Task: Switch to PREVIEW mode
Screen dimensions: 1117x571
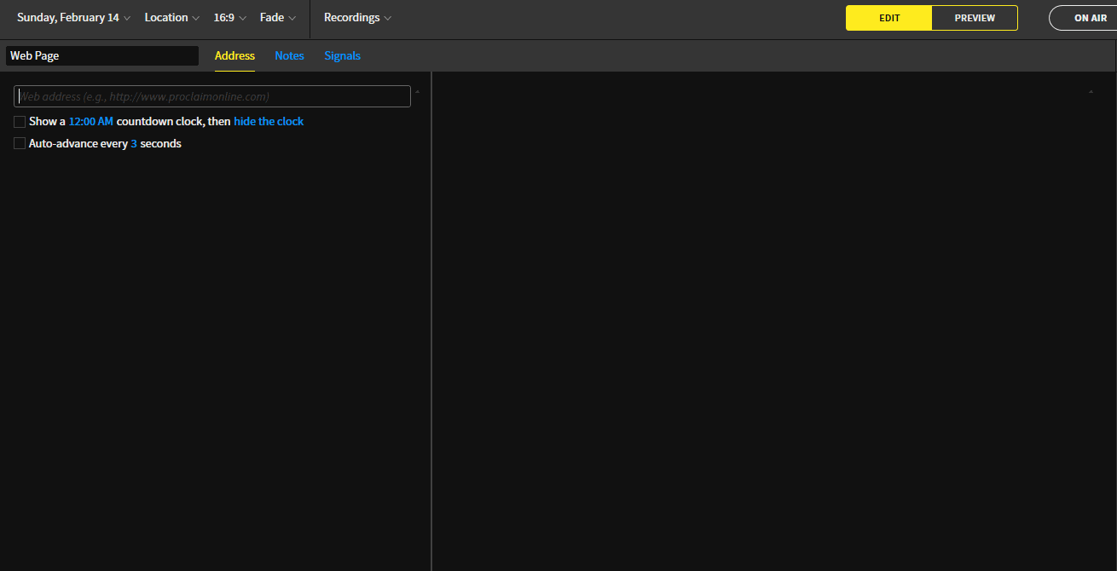Action: pos(975,18)
